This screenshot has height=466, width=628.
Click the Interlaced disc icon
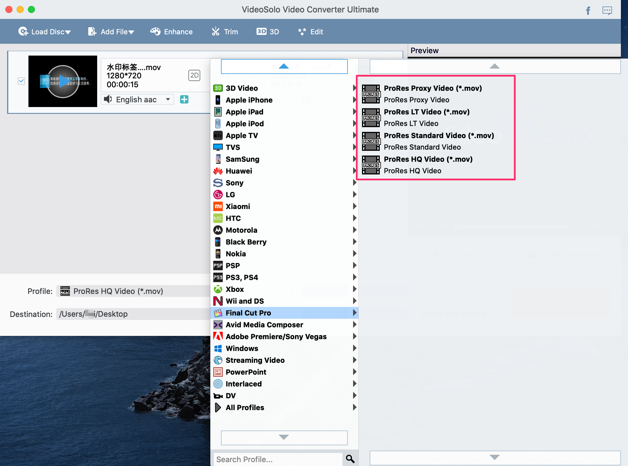point(218,384)
